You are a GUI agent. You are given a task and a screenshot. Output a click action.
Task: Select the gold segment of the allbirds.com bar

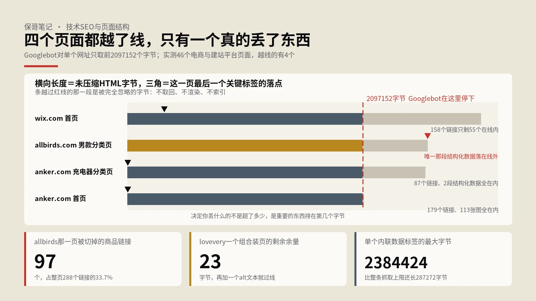(x=245, y=145)
